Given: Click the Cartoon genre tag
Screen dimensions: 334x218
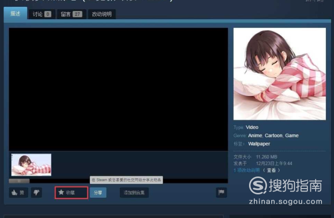Looking at the screenshot, I should tap(274, 136).
